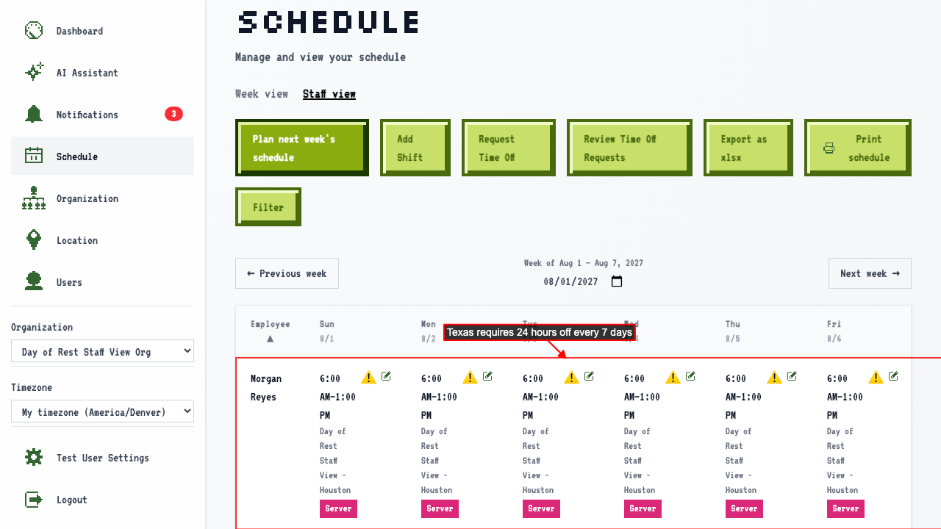Open the Dashboard gauge icon
This screenshot has height=529, width=941.
34,31
